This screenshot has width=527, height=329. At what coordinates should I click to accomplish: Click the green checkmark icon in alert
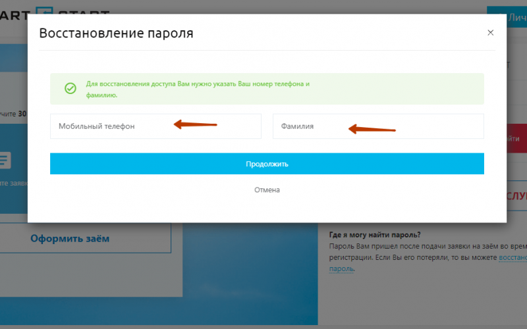pos(70,89)
